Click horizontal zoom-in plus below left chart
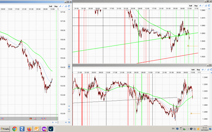The height and width of the screenshot is (132, 212). (x=66, y=122)
